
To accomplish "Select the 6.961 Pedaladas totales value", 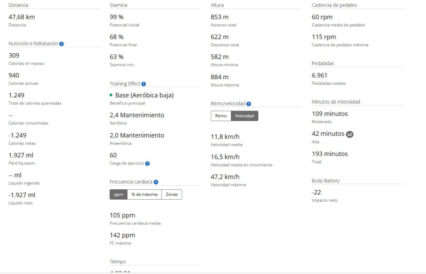I will coord(319,75).
